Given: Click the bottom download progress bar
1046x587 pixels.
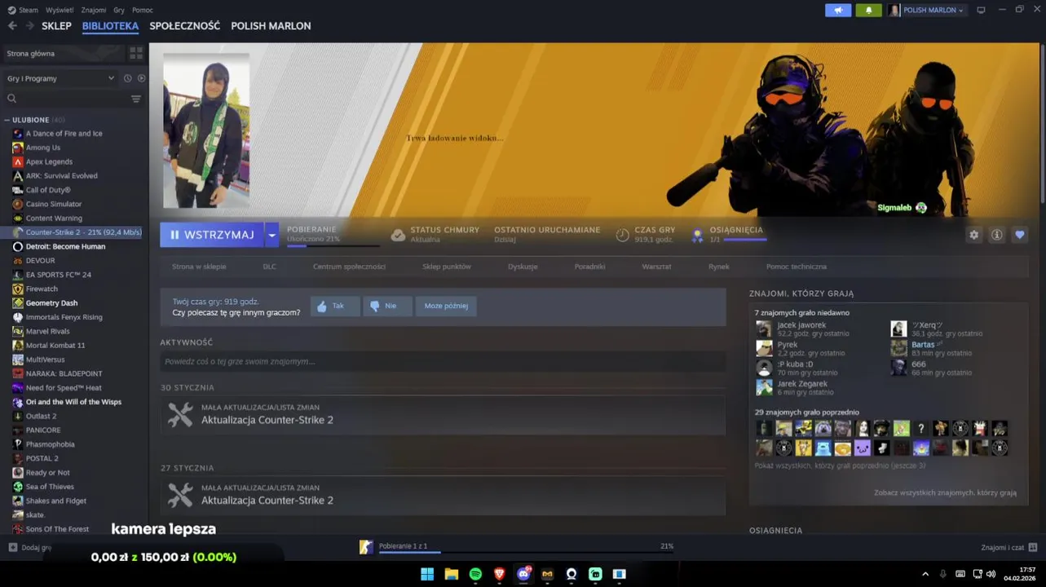Looking at the screenshot, I should [526, 552].
